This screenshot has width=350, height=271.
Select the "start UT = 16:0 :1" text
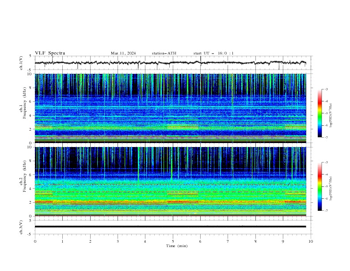[x=213, y=53]
